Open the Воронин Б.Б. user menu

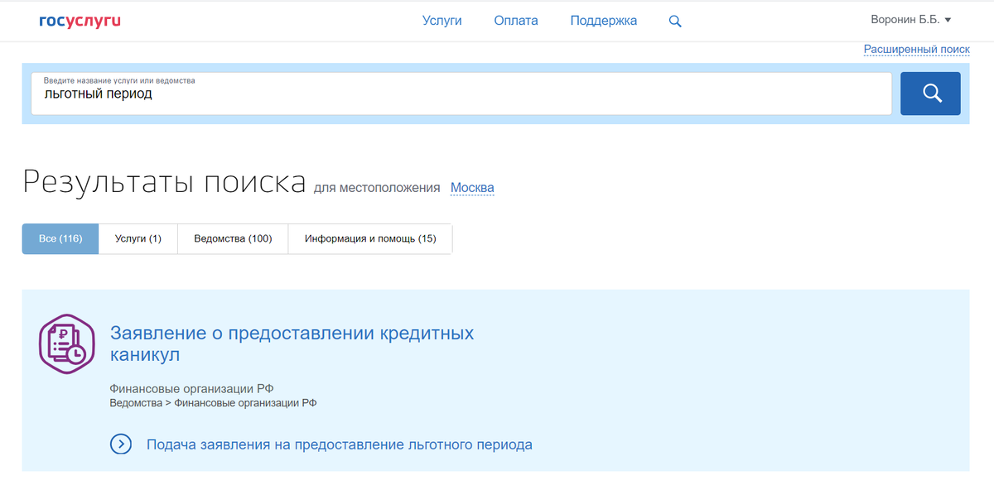pyautogui.click(x=911, y=20)
